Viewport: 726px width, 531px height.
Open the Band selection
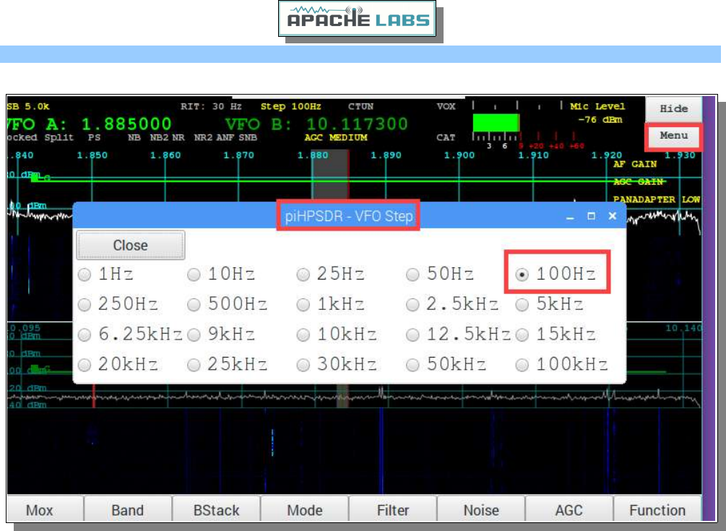128,510
